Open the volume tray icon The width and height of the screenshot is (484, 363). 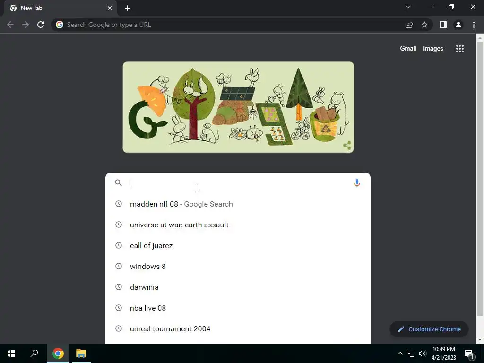point(423,354)
